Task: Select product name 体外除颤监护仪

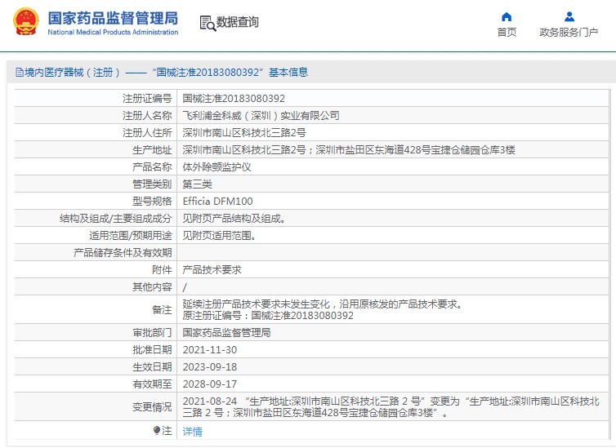Action: pyautogui.click(x=216, y=167)
